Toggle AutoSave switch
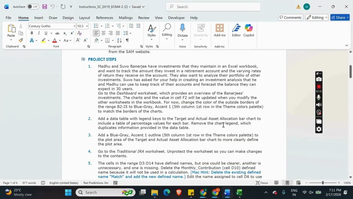Image resolution: width=353 pixels, height=199 pixels. [x=33, y=7]
